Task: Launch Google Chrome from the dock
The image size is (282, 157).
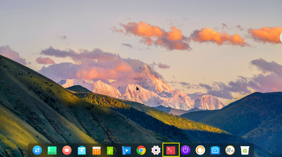Action: pyautogui.click(x=141, y=150)
